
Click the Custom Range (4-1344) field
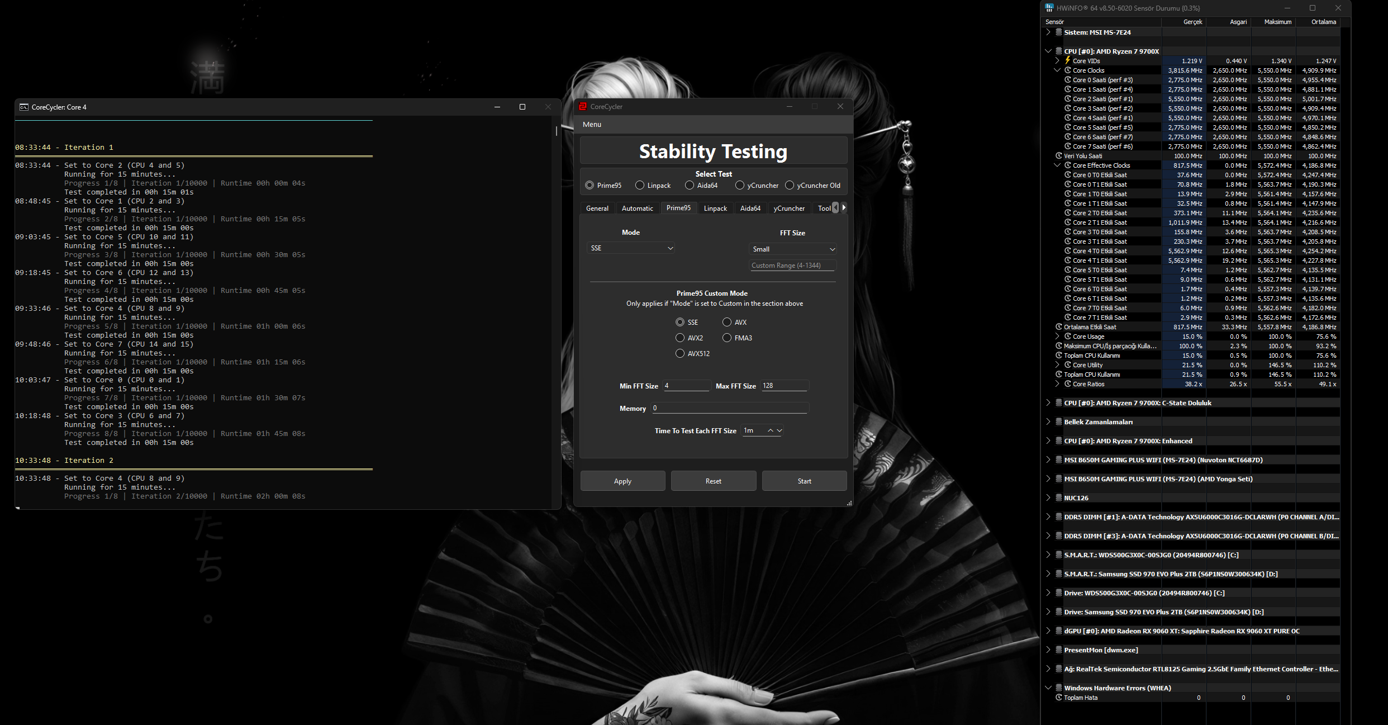792,266
